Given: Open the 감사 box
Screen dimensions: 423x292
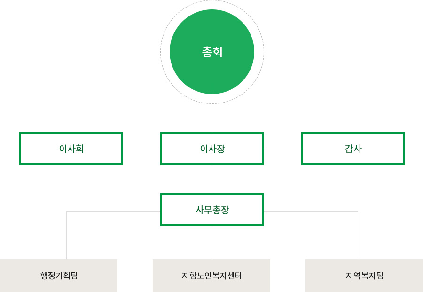Looking at the screenshot, I should point(353,149).
